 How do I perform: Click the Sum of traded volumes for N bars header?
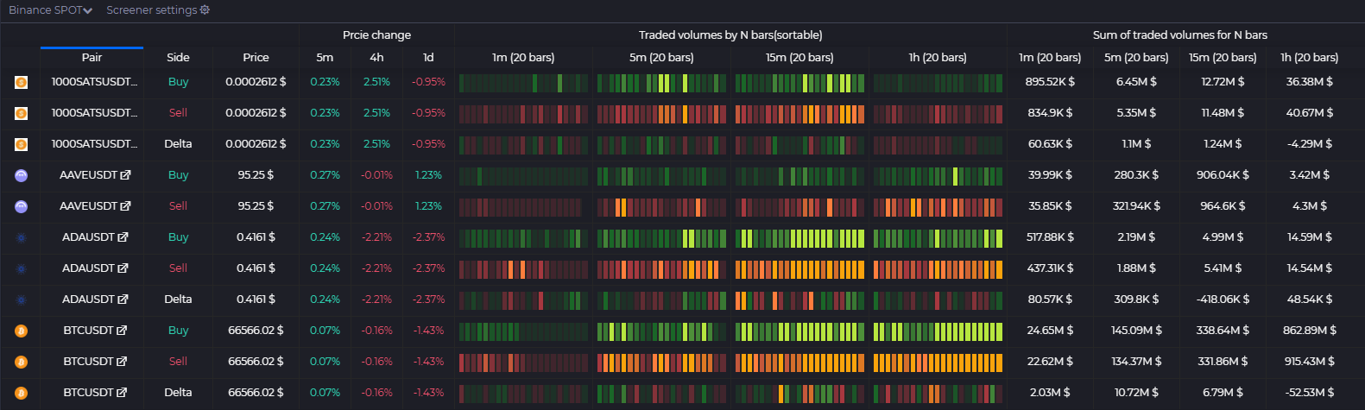coord(1180,35)
